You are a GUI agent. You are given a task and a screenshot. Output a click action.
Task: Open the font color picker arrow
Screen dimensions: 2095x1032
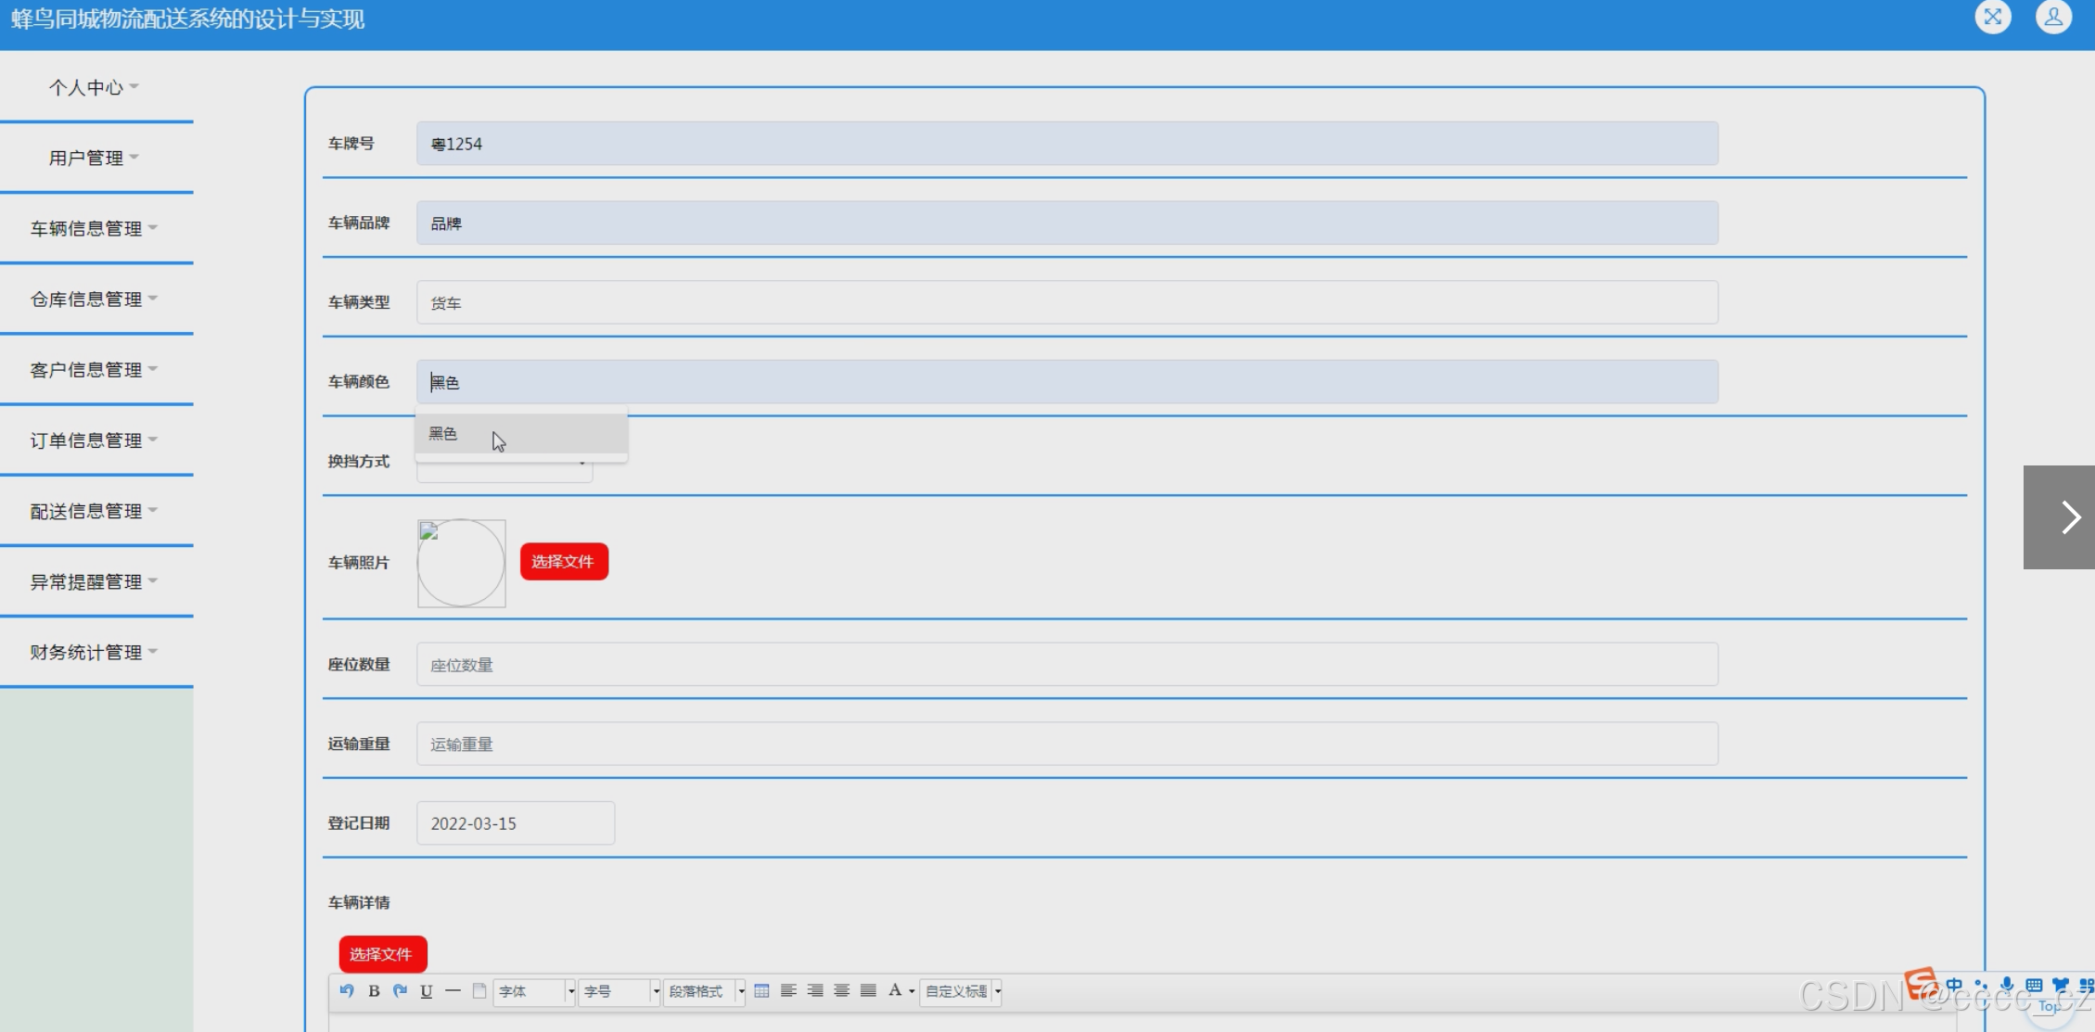[912, 991]
